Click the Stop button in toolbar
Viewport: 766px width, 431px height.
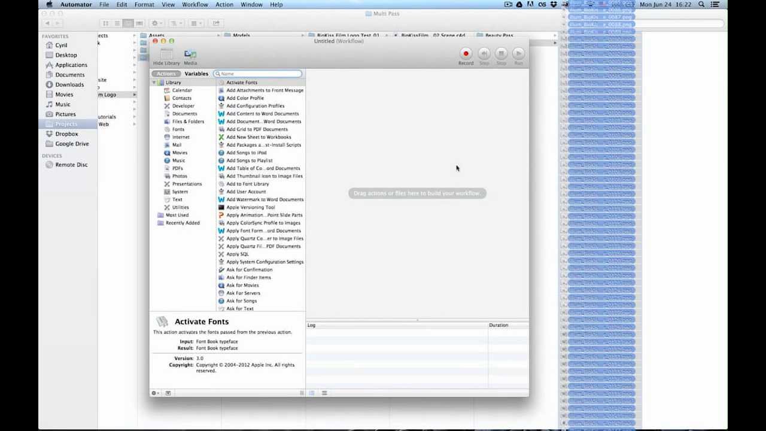coord(501,54)
